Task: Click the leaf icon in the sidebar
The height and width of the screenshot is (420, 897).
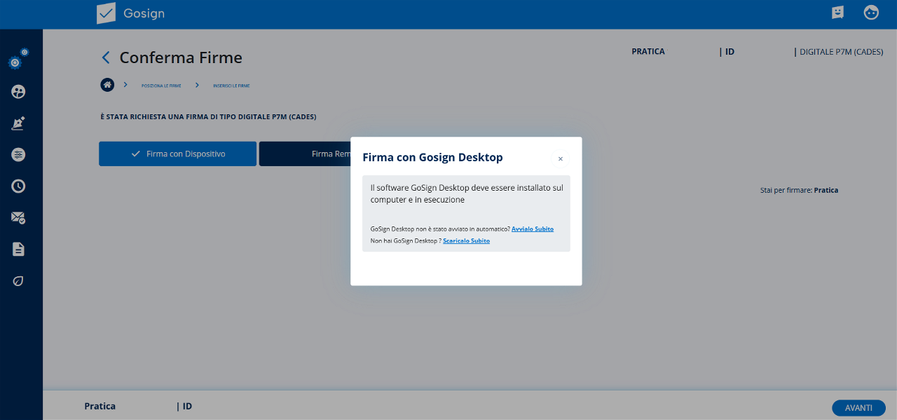Action: coord(18,281)
